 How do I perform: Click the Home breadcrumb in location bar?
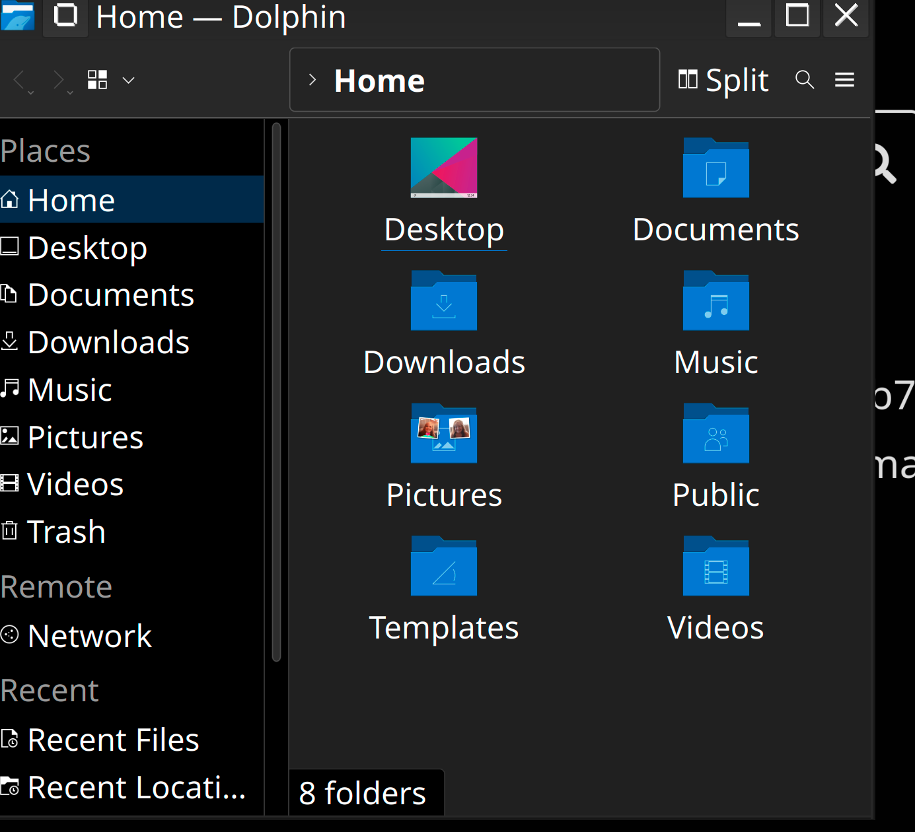tap(379, 81)
